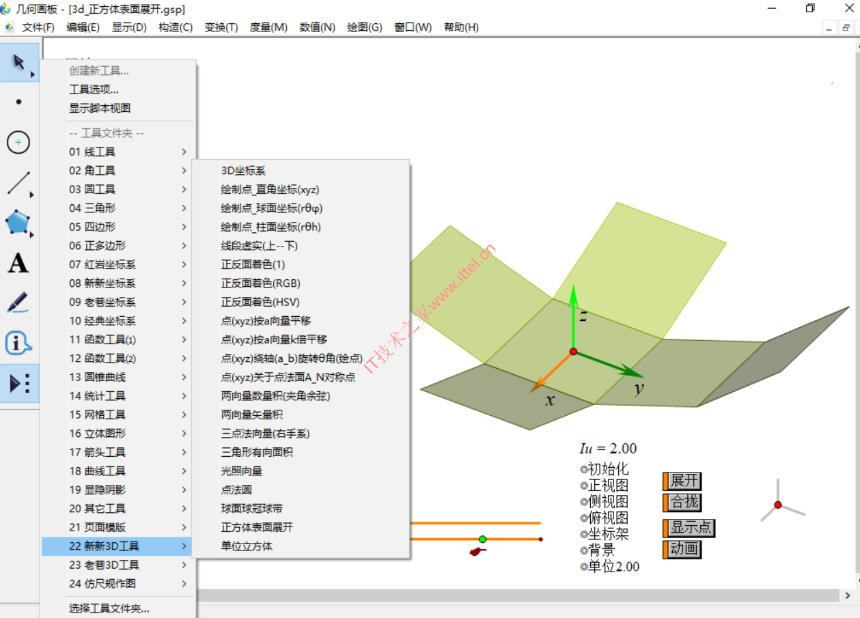Select the Arrow selection tool

pos(18,63)
